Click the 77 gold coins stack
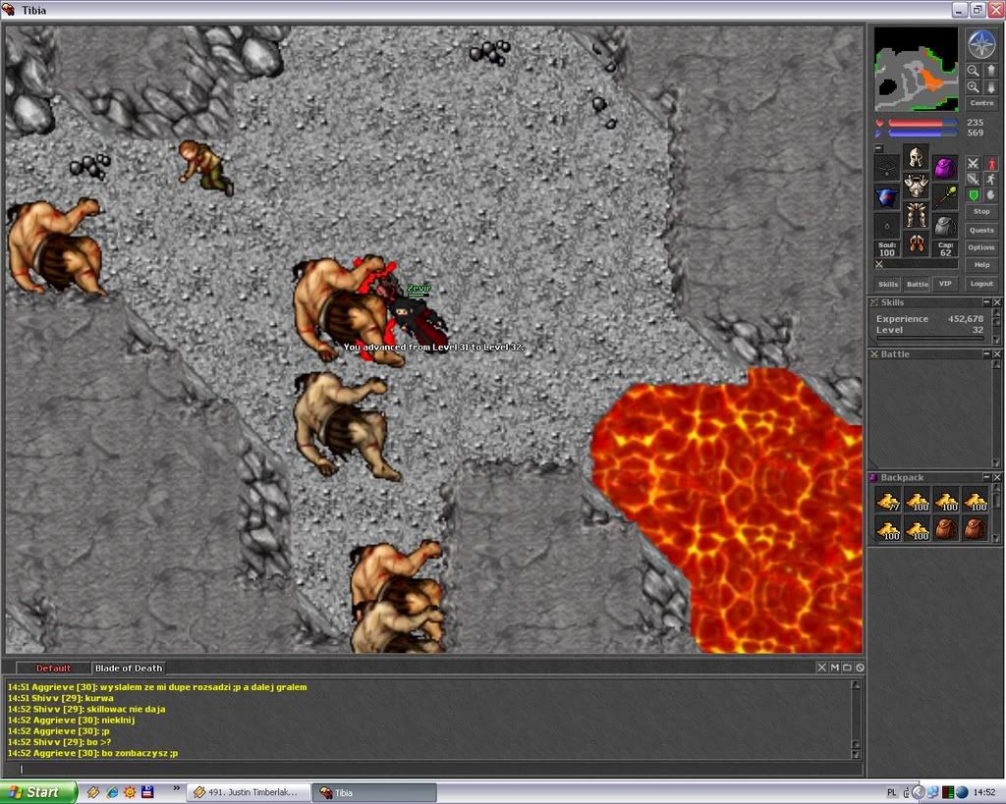The height and width of the screenshot is (804, 1006). tap(888, 501)
